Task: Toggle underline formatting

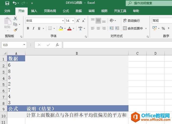Action: click(x=39, y=28)
